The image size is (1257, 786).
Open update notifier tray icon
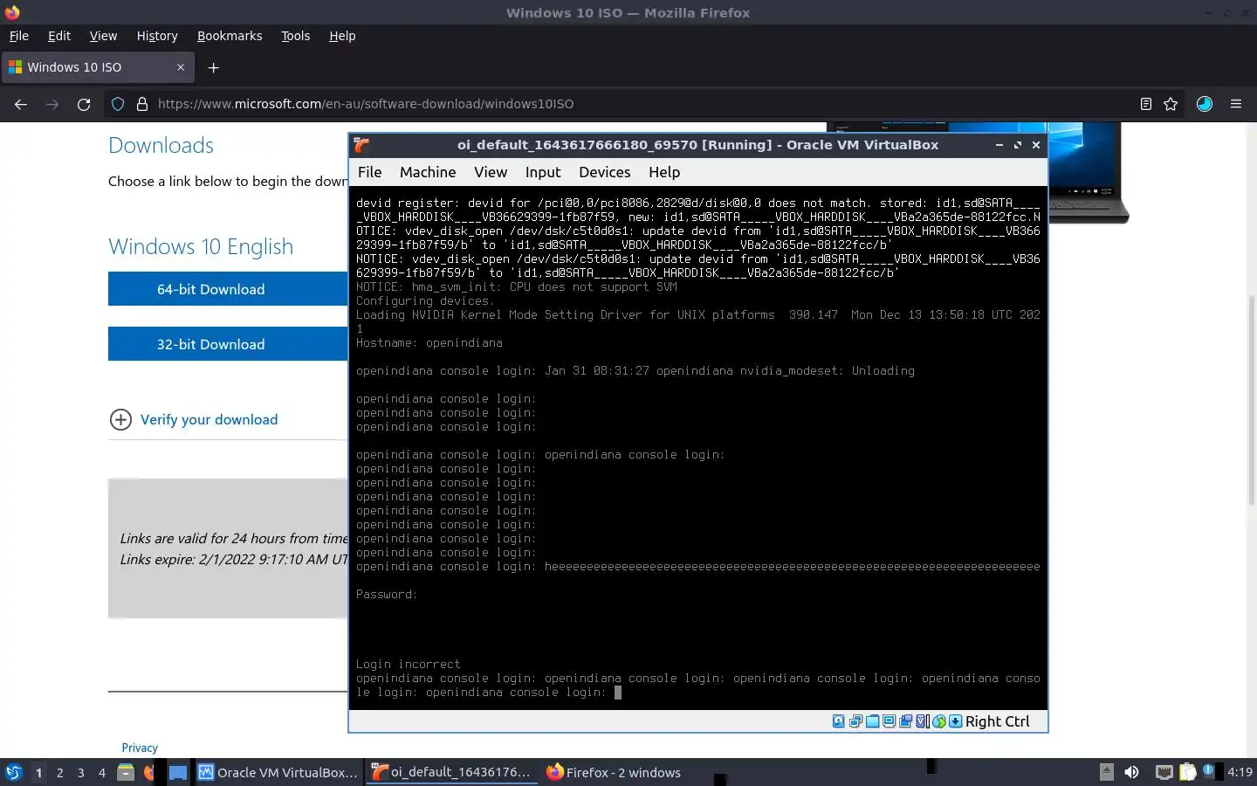1209,771
